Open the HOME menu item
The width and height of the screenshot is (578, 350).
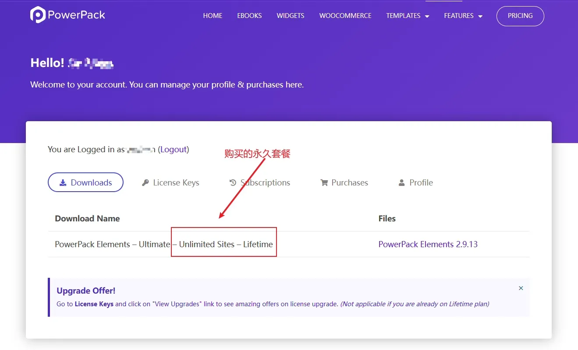[x=213, y=16]
